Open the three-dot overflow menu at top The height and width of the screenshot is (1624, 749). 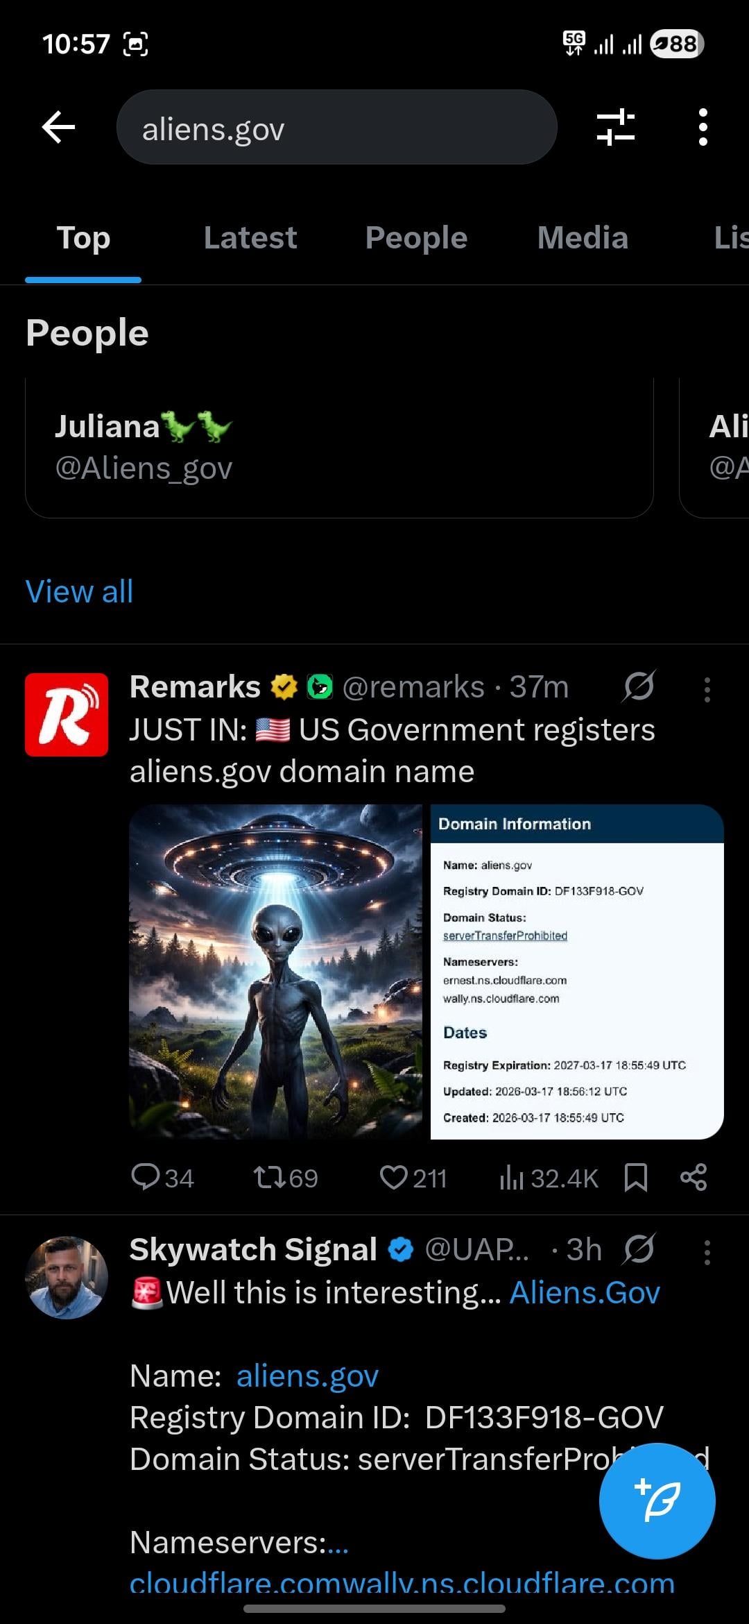703,127
